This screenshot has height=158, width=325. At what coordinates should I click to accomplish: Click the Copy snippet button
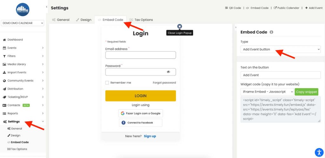coord(306,92)
